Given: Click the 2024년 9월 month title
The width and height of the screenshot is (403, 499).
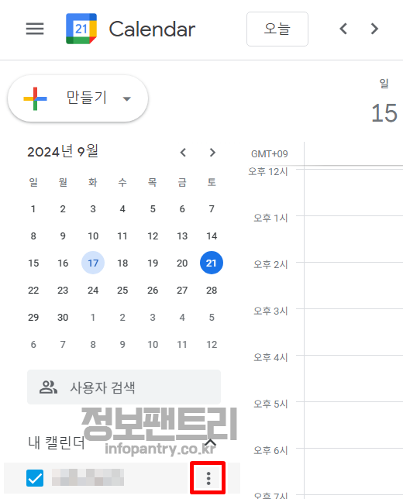Looking at the screenshot, I should tap(63, 152).
